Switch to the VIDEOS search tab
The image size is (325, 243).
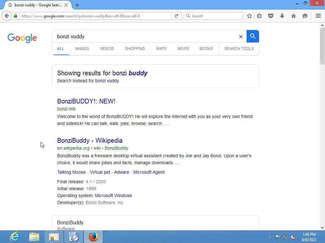point(107,49)
